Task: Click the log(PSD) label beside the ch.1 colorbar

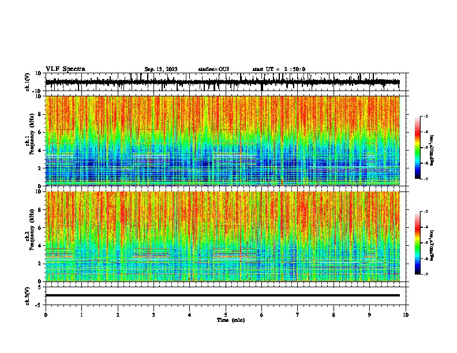Action: point(432,151)
